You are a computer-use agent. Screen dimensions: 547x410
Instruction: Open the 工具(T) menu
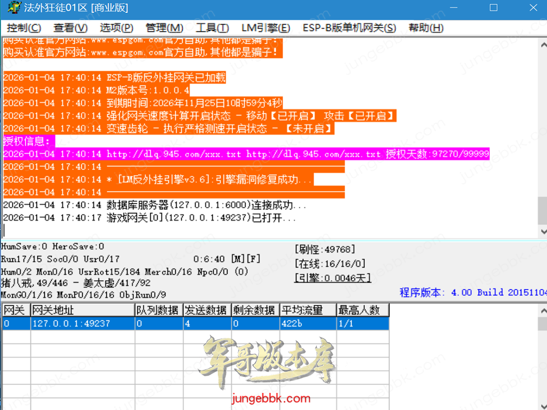(x=212, y=28)
